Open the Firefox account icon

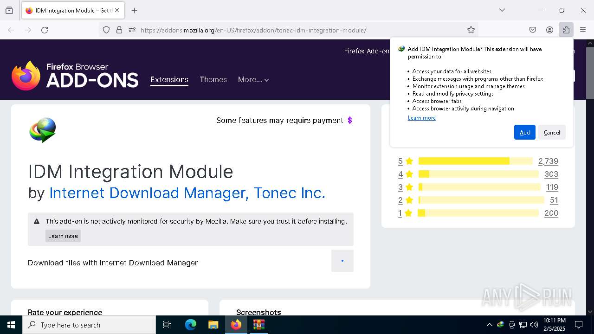(x=549, y=30)
